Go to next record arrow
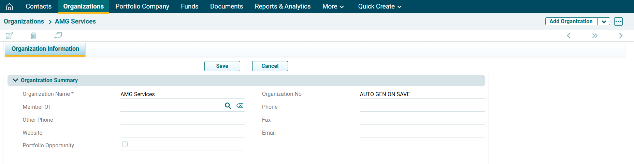This screenshot has width=634, height=164. (x=621, y=36)
